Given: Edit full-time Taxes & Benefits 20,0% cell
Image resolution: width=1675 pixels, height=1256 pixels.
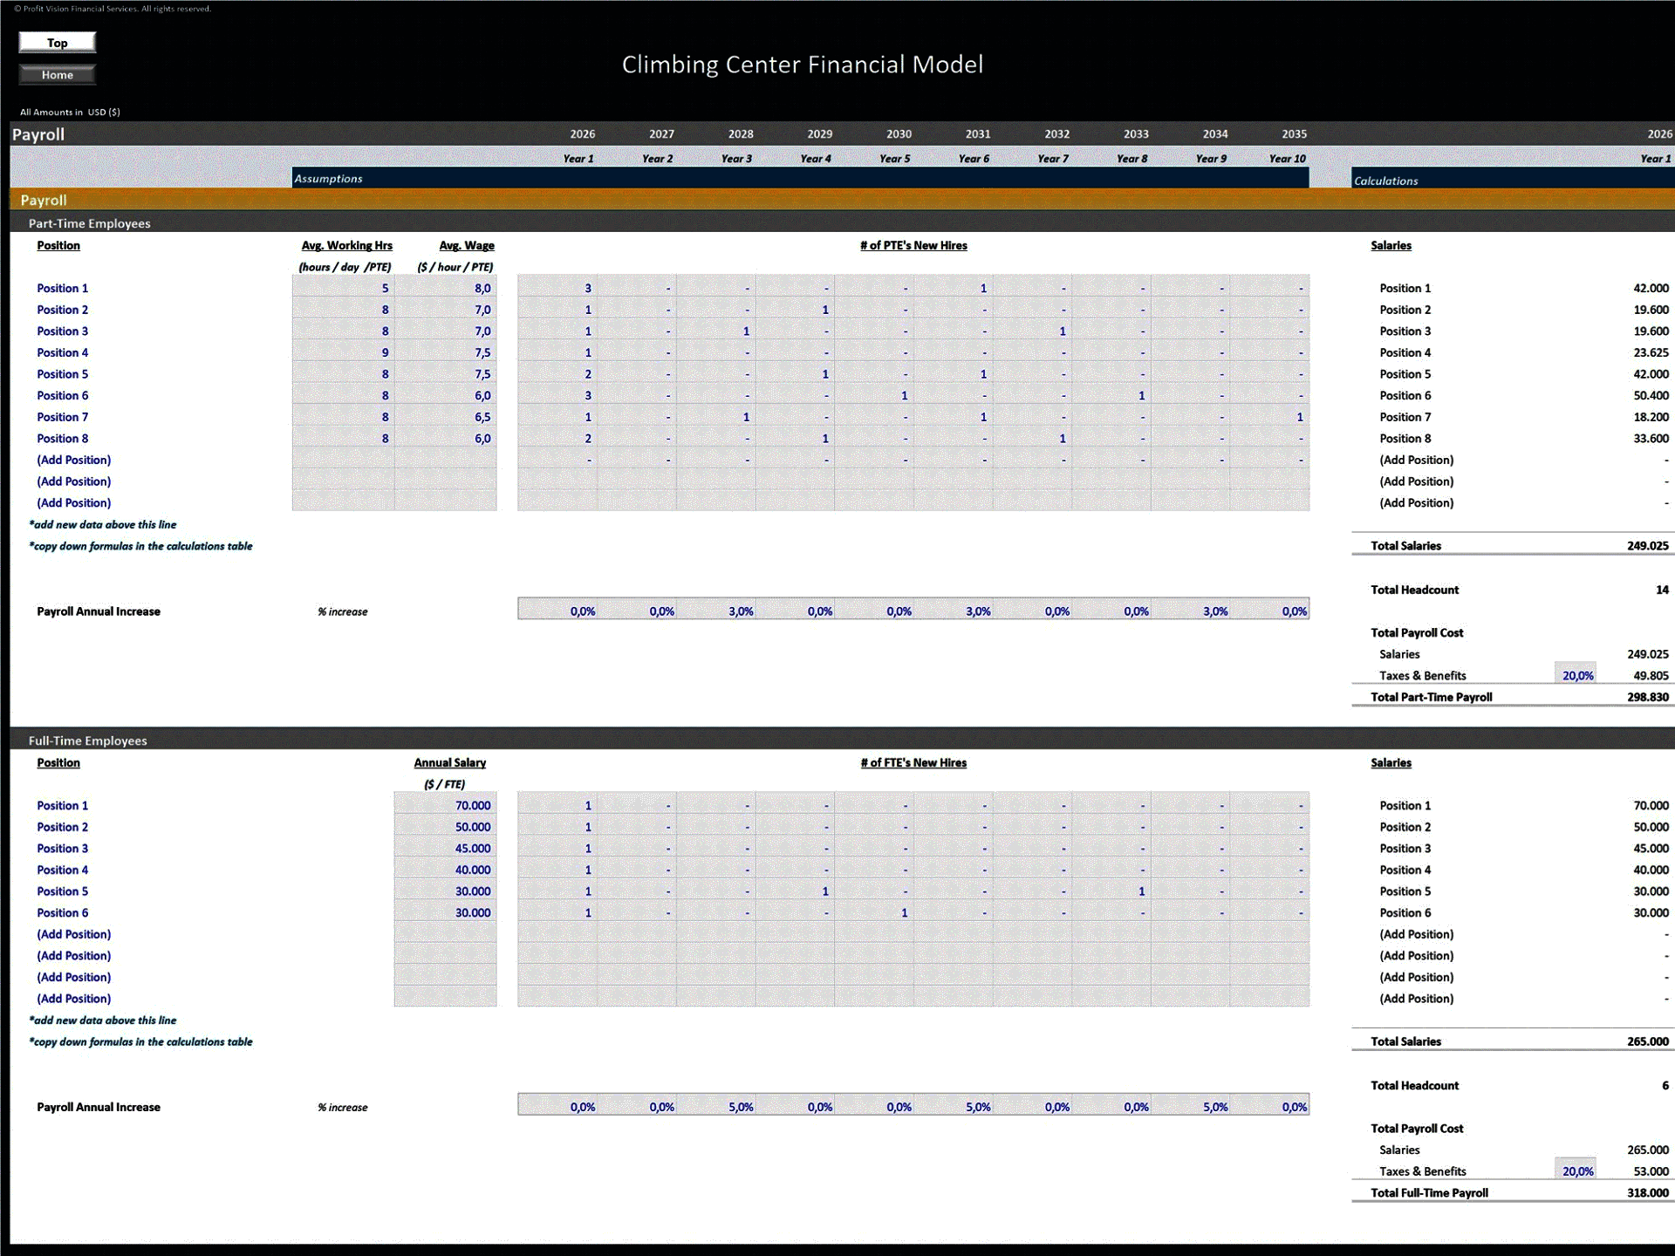Looking at the screenshot, I should pos(1576,1171).
